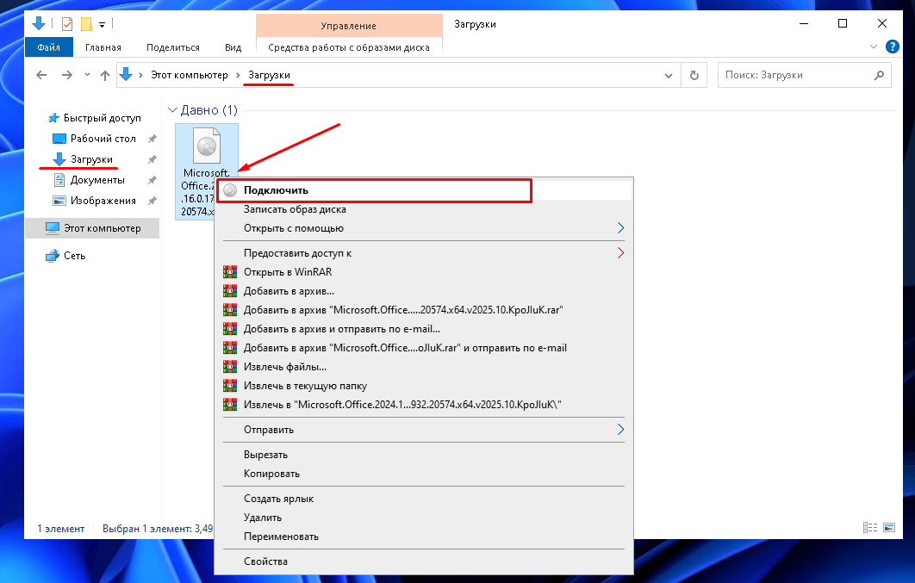Image resolution: width=915 pixels, height=583 pixels.
Task: Choose Подключить in the context menu
Action: (x=424, y=190)
